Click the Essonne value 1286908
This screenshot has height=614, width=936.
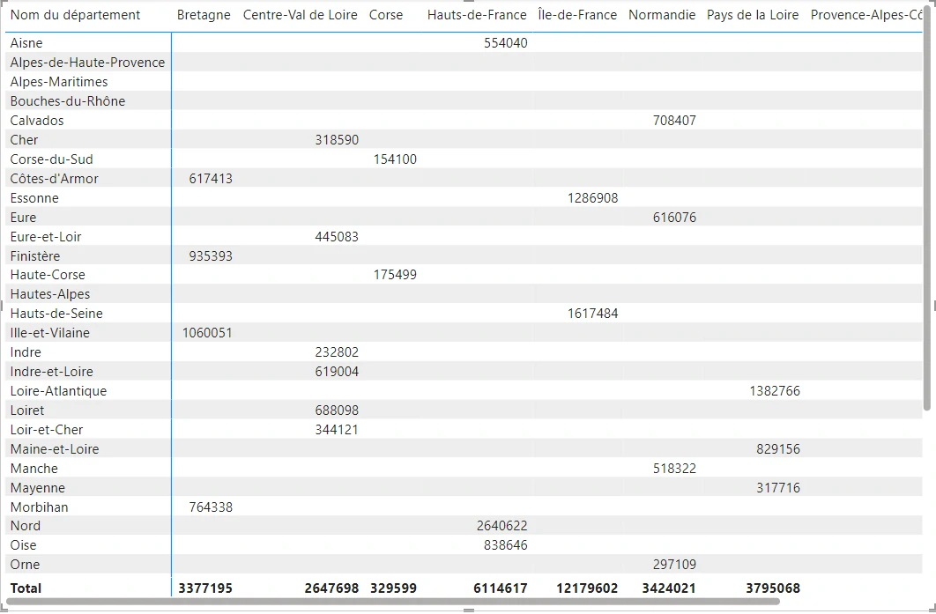592,198
